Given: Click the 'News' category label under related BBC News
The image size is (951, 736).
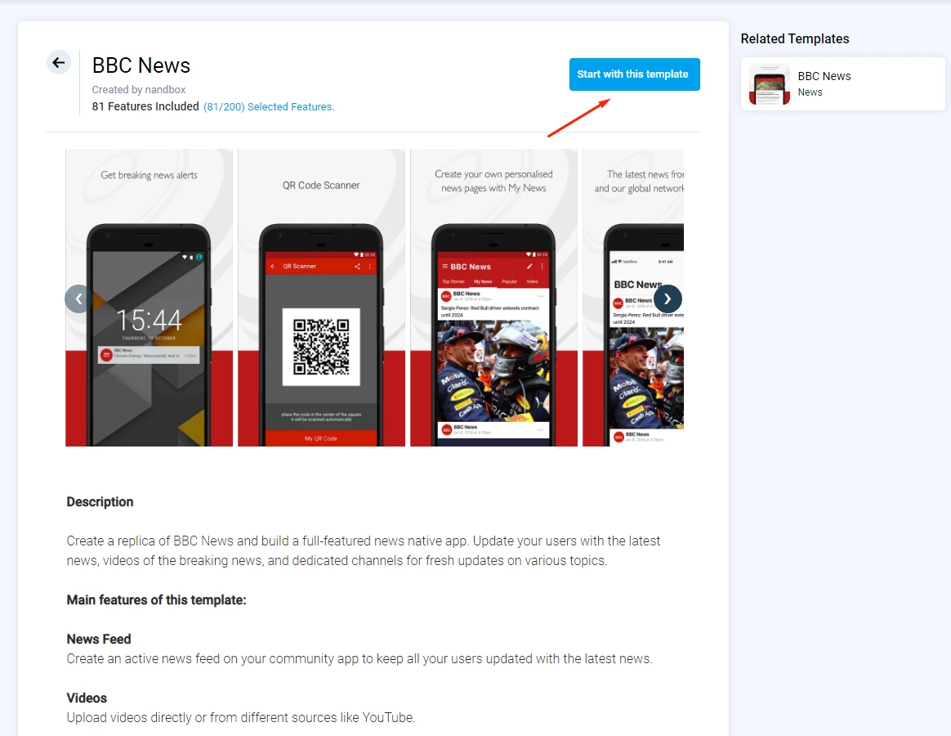Looking at the screenshot, I should point(810,92).
